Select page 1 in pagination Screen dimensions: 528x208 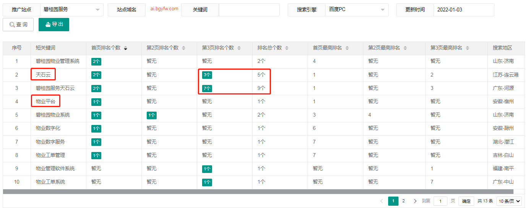tap(393, 201)
